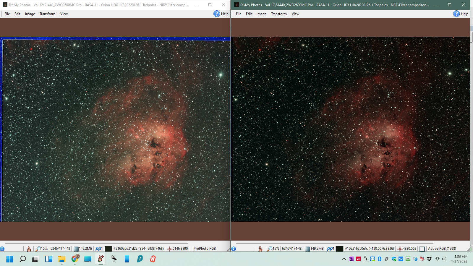
Task: Click nebula image in right window
Action: click(x=351, y=129)
